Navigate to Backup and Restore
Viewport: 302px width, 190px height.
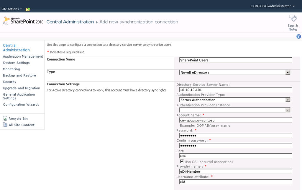click(x=19, y=76)
